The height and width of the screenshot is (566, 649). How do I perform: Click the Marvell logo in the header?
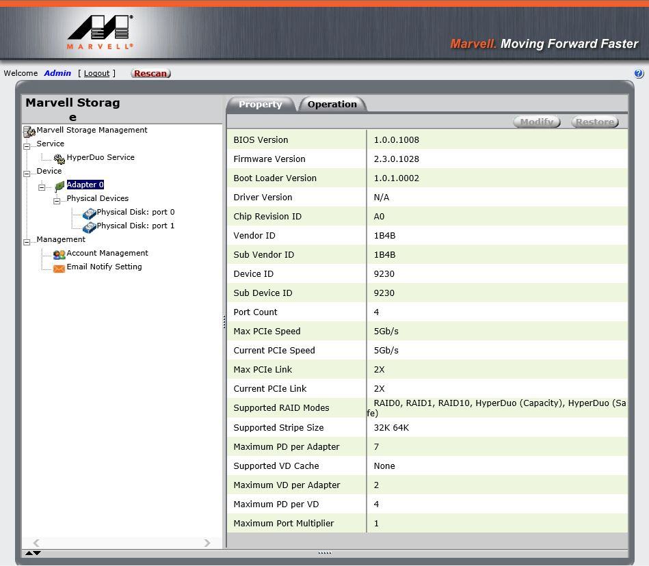point(100,32)
